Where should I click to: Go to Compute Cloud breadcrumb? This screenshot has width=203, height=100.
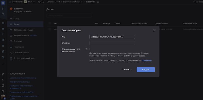click(53, 2)
